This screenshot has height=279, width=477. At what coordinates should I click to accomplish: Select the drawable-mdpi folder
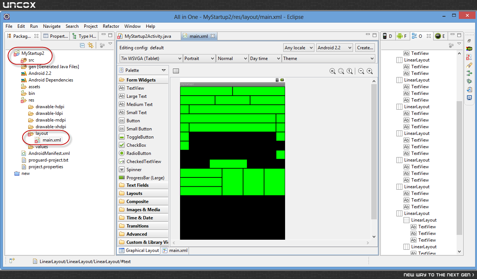(47, 120)
